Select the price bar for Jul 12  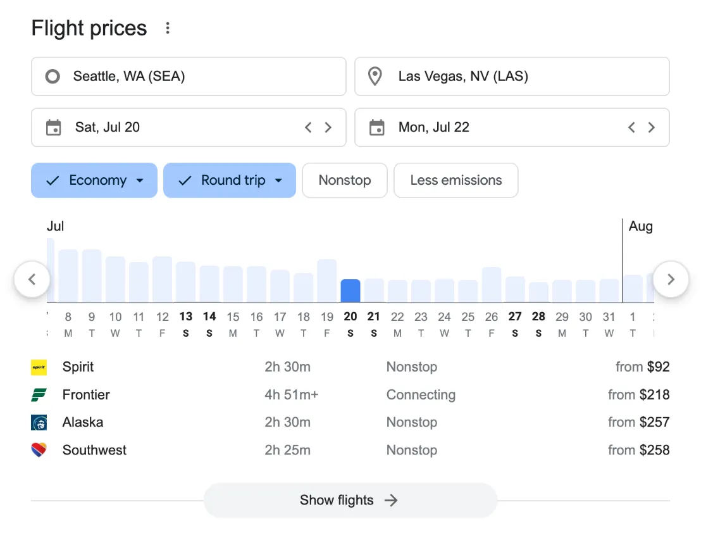(x=163, y=279)
